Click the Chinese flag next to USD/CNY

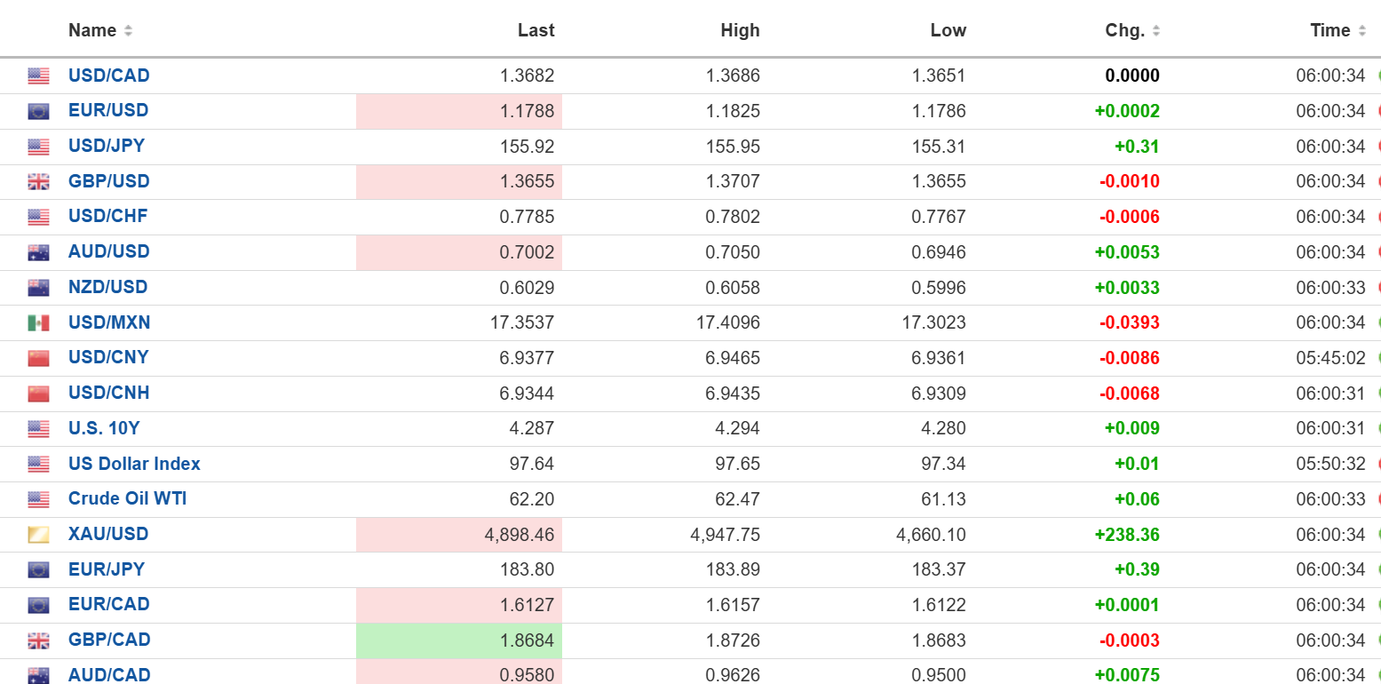[x=38, y=358]
